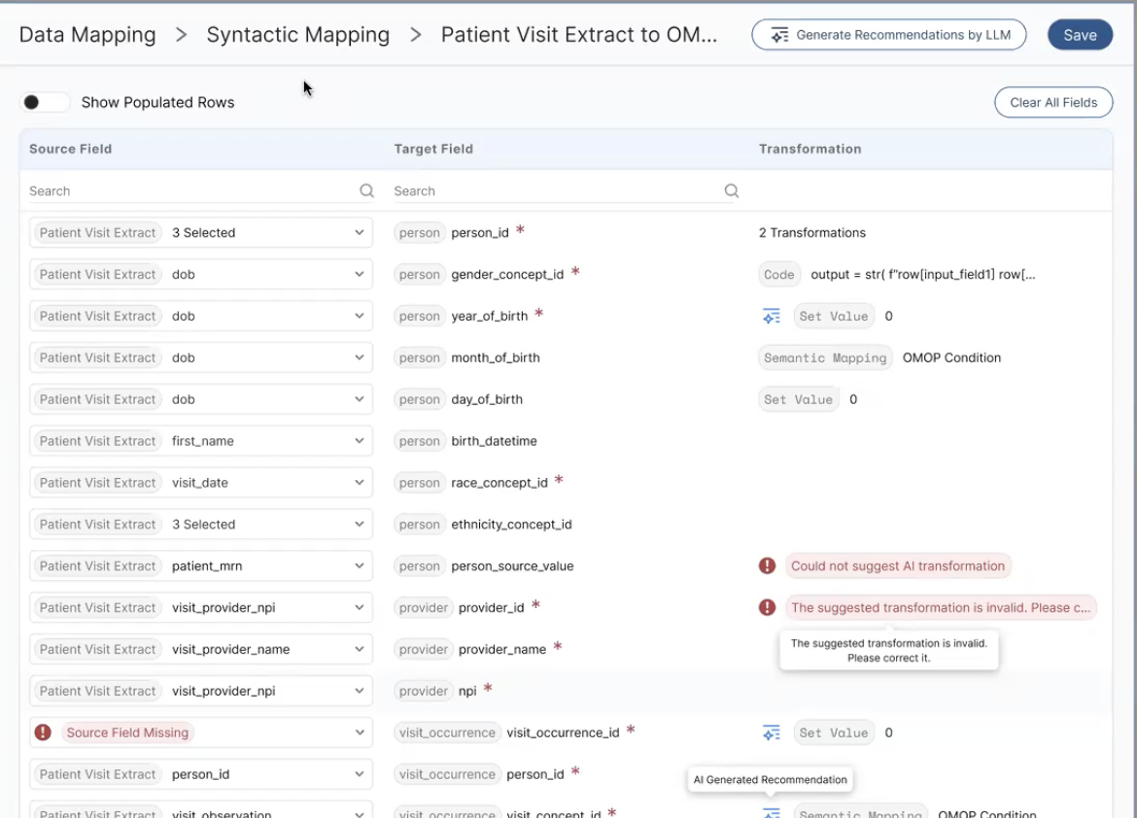Go to Syntactic Mapping breadcrumb
The height and width of the screenshot is (818, 1137).
[x=298, y=35]
